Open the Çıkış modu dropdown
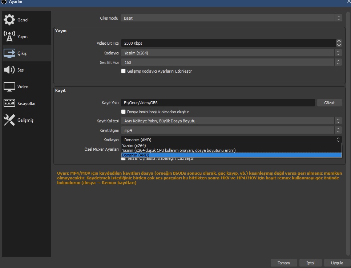Screen dimensions: 351x268 click(231, 18)
